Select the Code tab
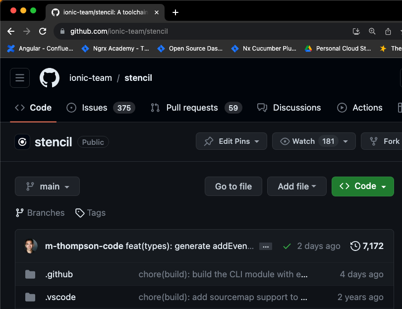 click(x=33, y=108)
